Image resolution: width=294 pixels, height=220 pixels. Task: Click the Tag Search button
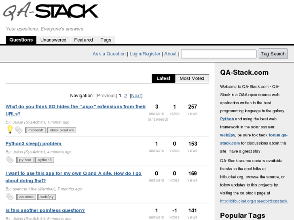pos(273,54)
